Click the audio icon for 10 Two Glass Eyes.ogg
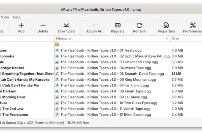 point(57,103)
